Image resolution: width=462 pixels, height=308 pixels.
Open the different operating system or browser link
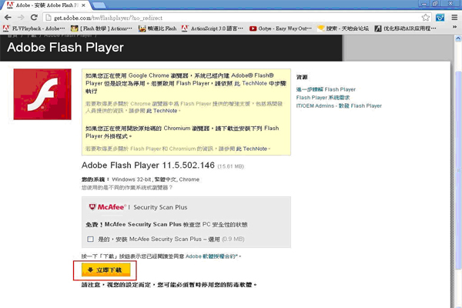coord(127,187)
